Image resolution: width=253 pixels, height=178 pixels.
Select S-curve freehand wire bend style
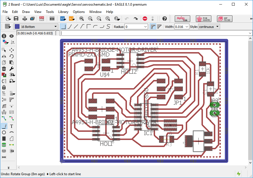click(108, 27)
